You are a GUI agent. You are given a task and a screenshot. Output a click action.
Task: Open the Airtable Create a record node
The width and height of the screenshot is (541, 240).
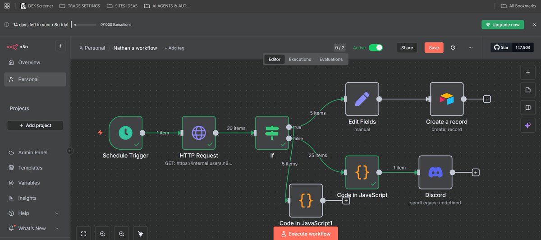[446, 99]
